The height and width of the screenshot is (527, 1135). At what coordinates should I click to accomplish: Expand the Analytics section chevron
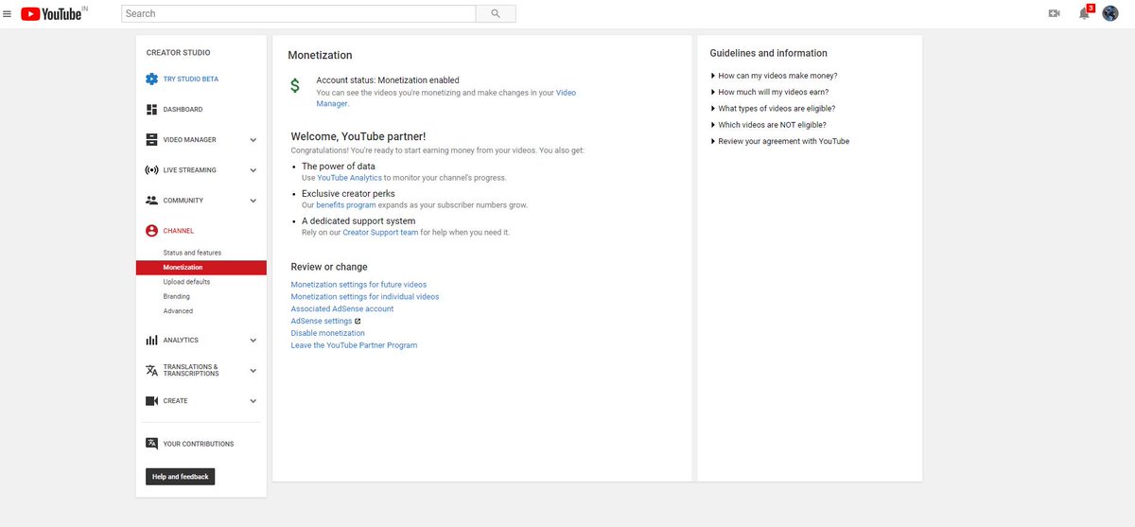[253, 341]
